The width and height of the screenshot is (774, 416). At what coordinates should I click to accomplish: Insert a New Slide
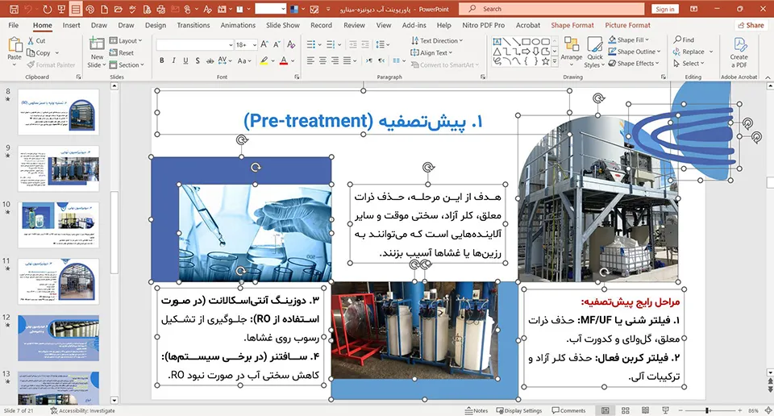[97, 52]
